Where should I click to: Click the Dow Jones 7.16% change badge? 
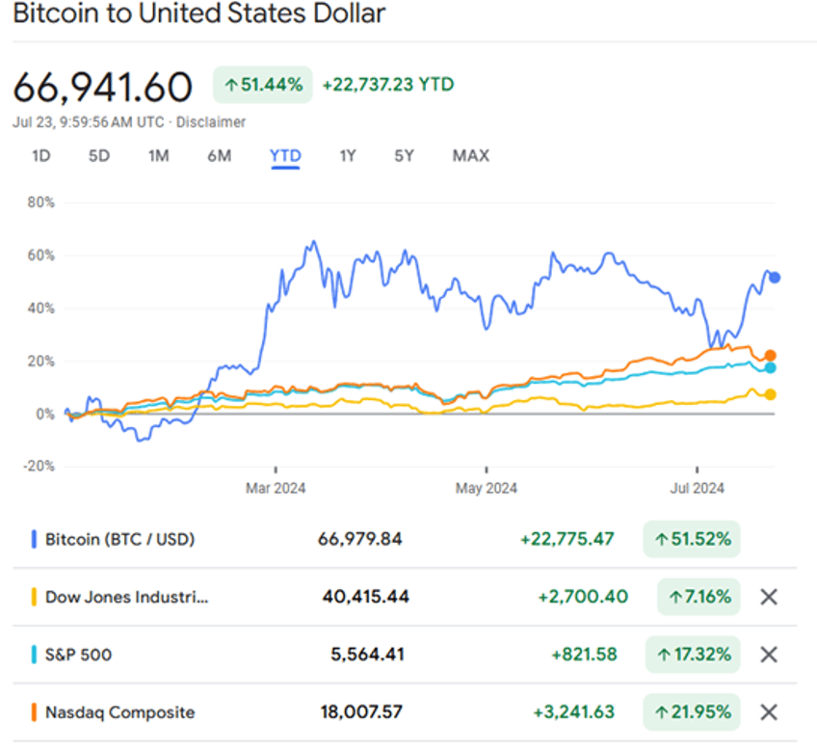pyautogui.click(x=698, y=597)
